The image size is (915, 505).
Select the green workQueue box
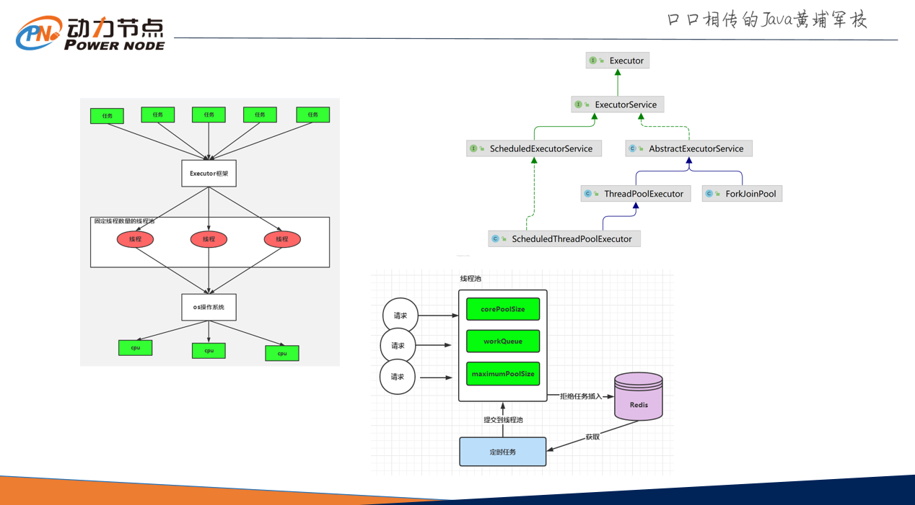pyautogui.click(x=503, y=341)
